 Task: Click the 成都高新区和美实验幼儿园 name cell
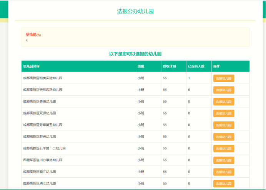(x=43, y=78)
